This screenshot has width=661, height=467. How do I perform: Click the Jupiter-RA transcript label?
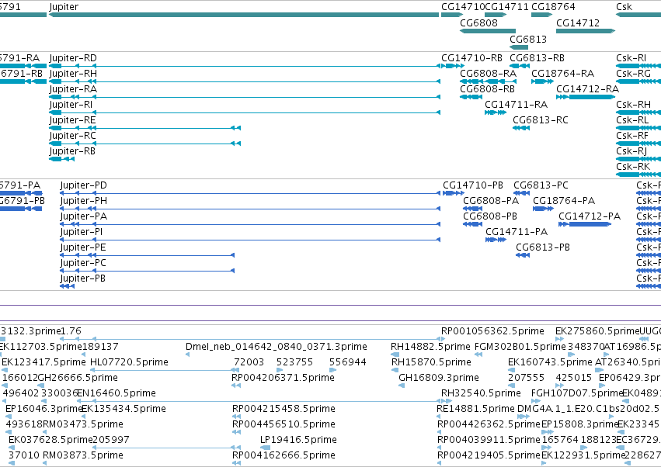pyautogui.click(x=73, y=89)
